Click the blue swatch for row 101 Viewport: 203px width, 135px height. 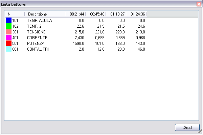point(9,21)
